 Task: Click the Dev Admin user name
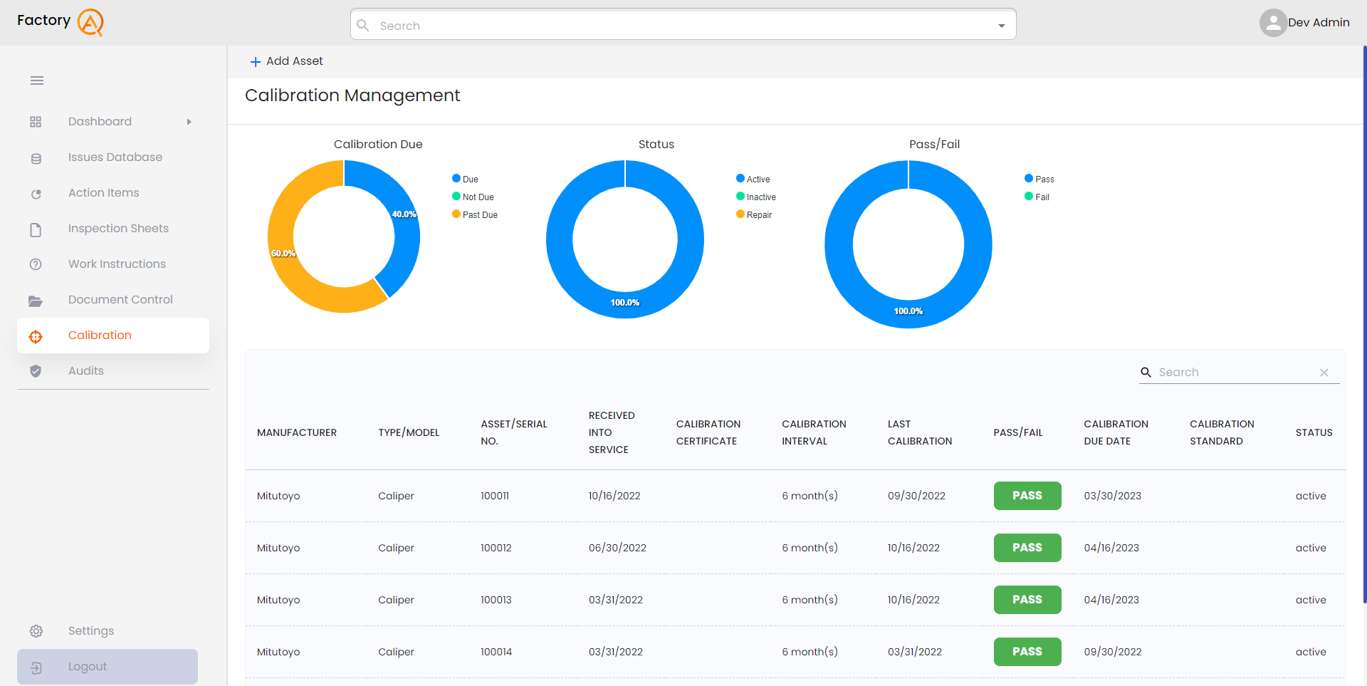pyautogui.click(x=1319, y=23)
